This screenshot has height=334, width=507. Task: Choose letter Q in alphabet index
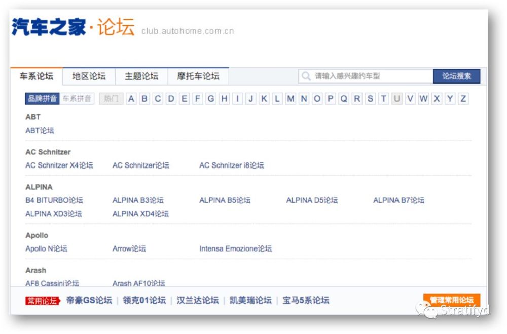tap(344, 98)
